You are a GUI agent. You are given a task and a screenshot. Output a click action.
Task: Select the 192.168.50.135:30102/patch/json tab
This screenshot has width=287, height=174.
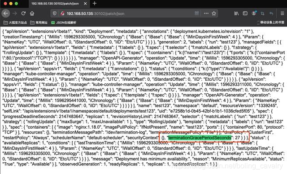point(55,4)
